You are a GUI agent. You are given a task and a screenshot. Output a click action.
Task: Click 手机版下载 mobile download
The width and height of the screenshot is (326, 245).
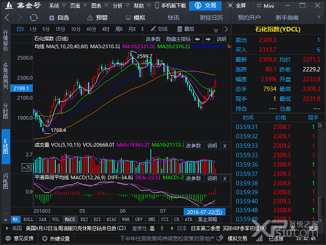(x=171, y=5)
